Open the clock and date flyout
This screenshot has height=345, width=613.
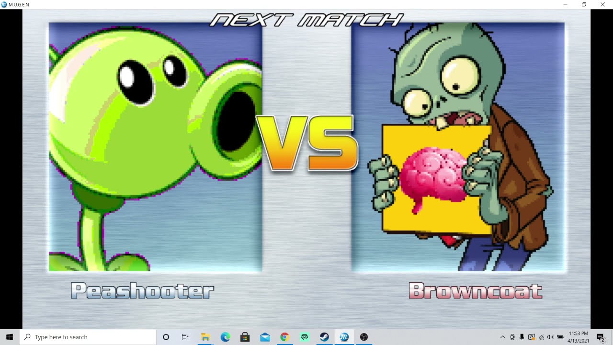tap(579, 337)
